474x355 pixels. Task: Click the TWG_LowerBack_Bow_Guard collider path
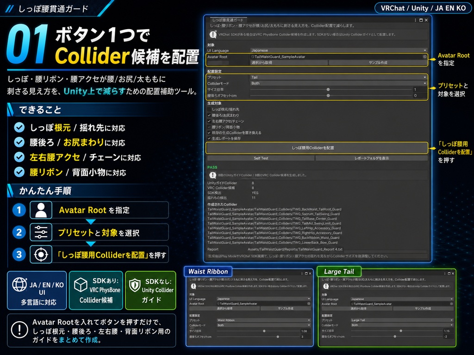272,243
